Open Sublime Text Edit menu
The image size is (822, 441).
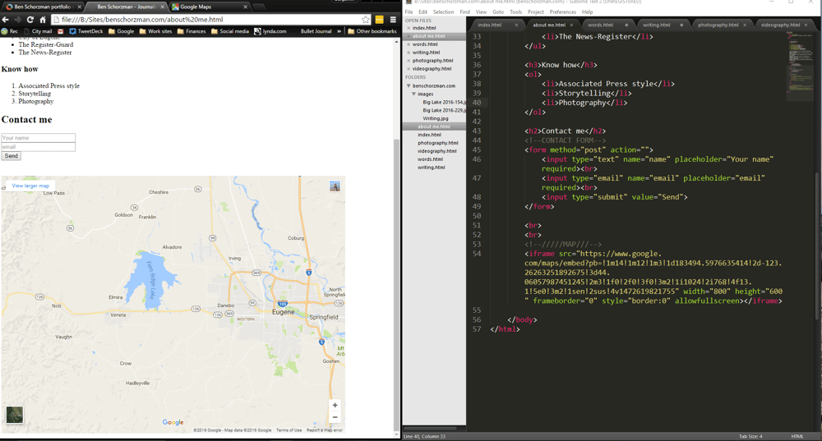(x=423, y=11)
